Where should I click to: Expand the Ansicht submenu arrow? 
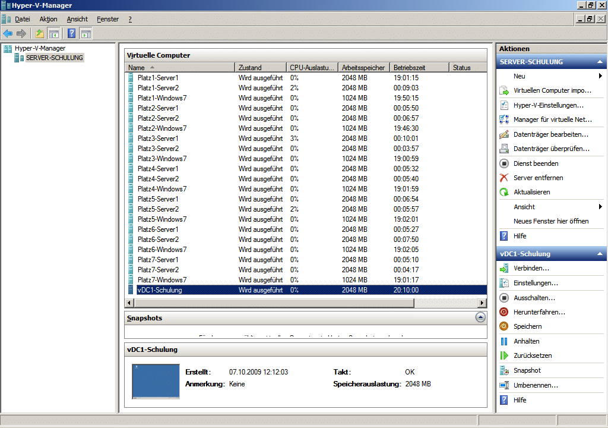pos(600,207)
